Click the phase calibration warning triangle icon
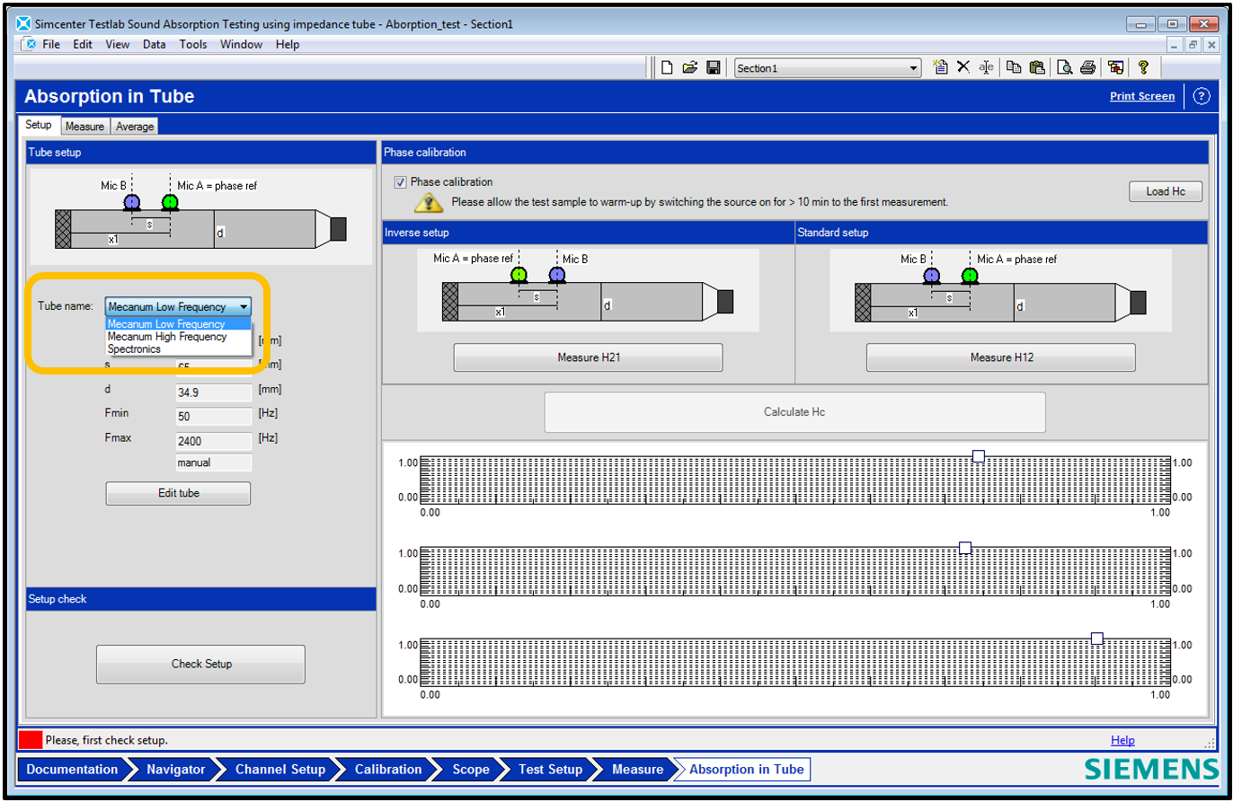Viewport: 1233px width, 802px height. point(429,202)
